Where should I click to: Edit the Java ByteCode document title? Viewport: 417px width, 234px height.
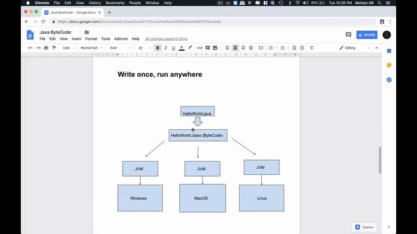[56, 32]
